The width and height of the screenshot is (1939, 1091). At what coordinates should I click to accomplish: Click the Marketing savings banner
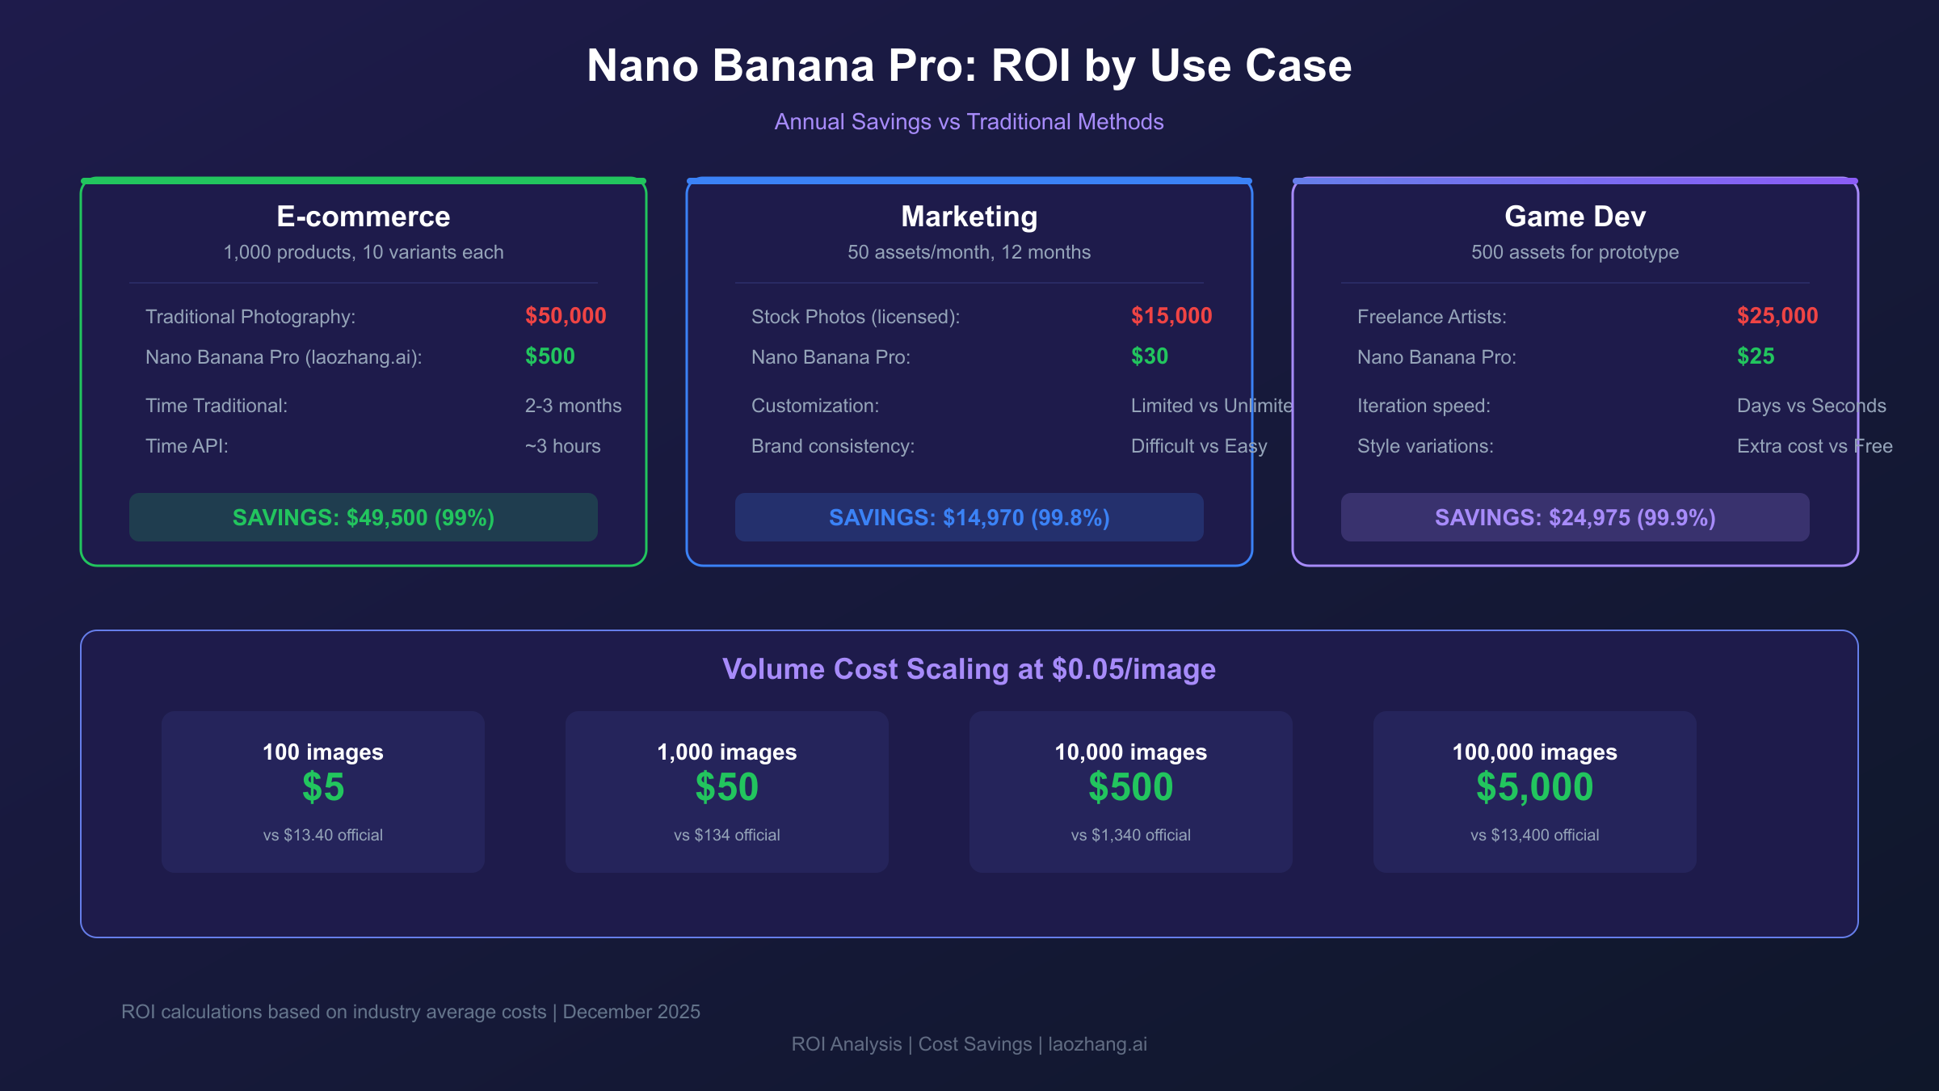[x=969, y=517]
